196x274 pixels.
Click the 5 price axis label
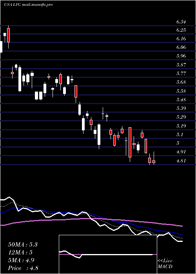pos(178,143)
